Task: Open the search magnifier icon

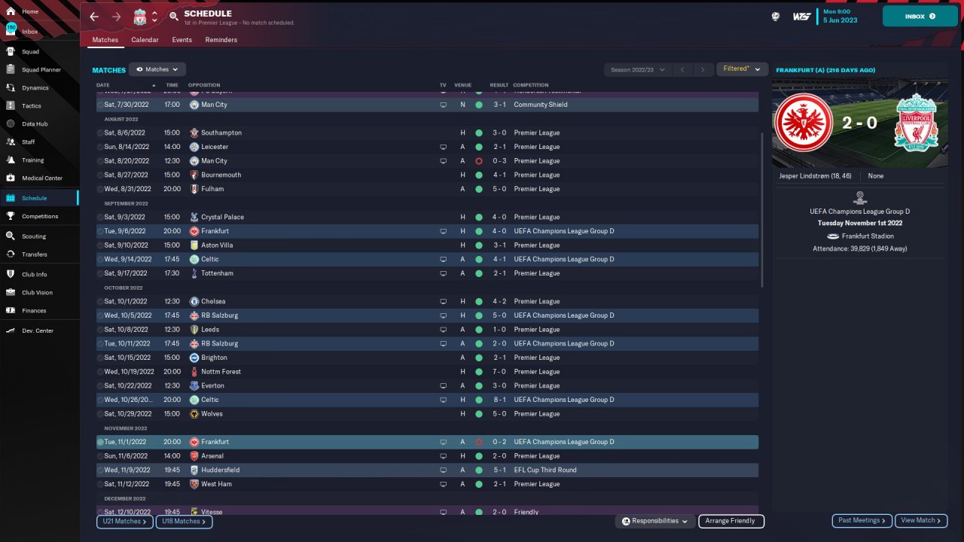Action: pyautogui.click(x=174, y=17)
